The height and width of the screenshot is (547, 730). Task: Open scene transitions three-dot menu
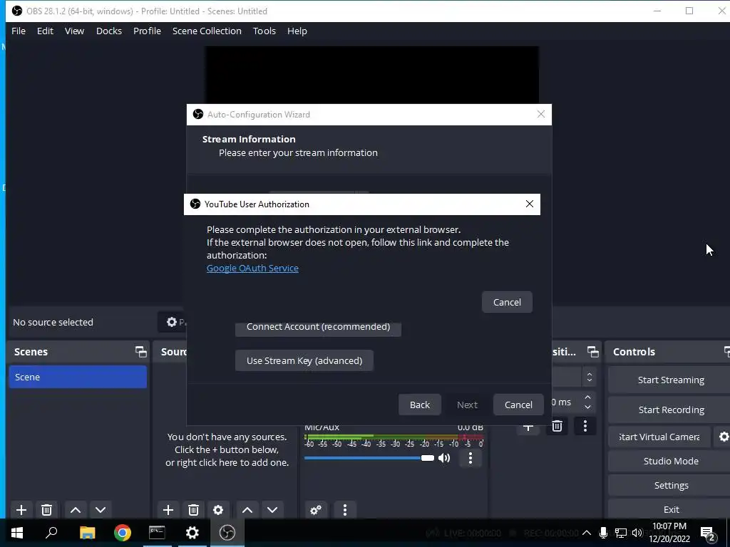[x=585, y=426]
